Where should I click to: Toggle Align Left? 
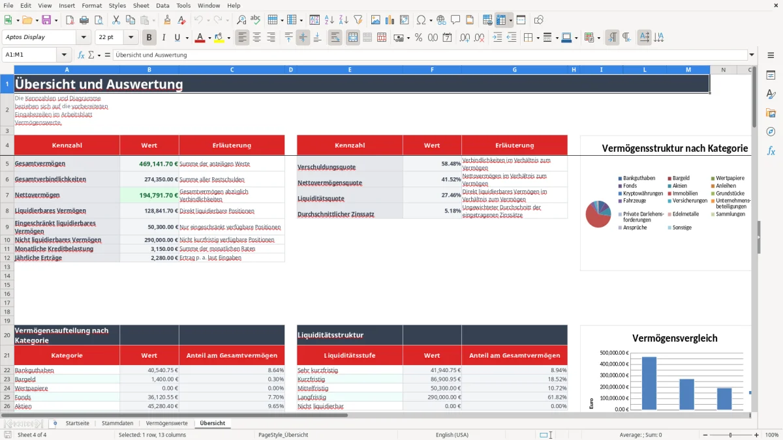(243, 38)
